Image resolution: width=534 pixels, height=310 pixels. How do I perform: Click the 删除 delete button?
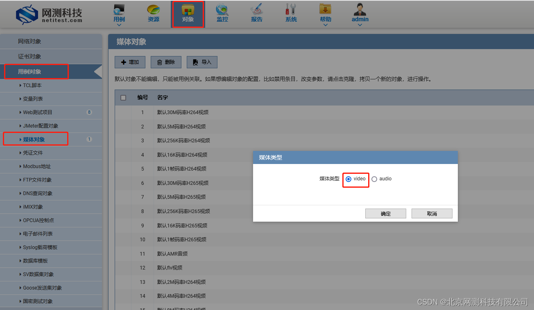tap(166, 62)
